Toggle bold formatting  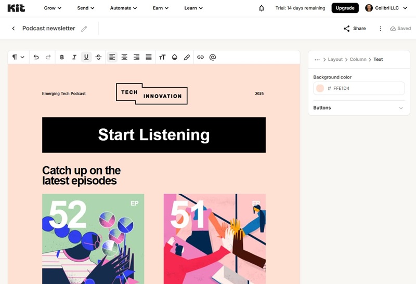62,57
